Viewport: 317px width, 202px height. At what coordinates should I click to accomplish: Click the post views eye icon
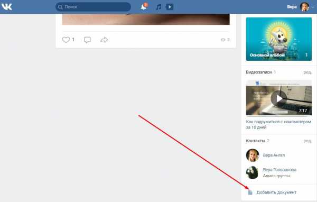[223, 40]
